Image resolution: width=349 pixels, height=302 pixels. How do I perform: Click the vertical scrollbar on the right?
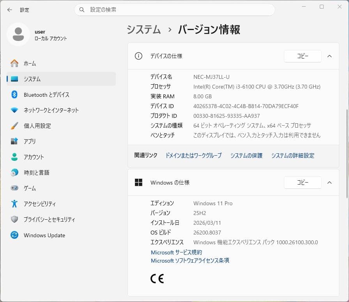pyautogui.click(x=347, y=154)
